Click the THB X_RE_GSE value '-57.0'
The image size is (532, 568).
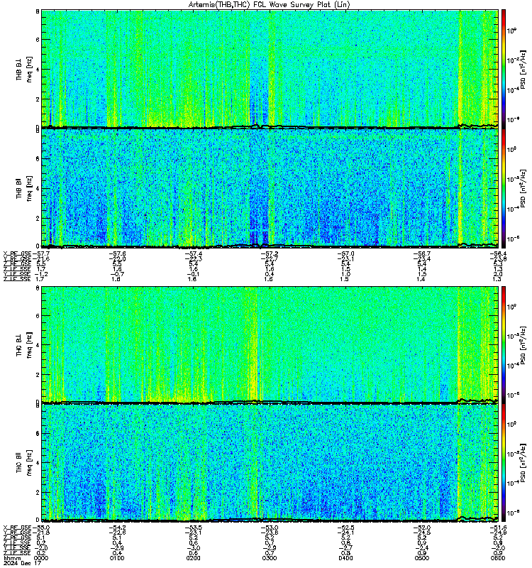click(346, 253)
